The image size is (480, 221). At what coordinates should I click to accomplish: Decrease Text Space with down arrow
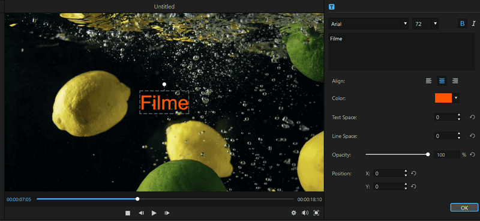point(459,120)
